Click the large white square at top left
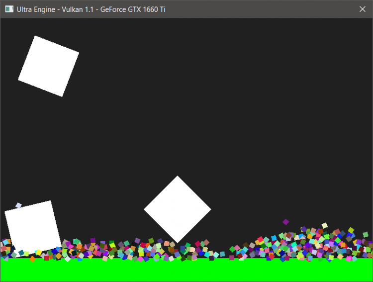Image resolution: width=373 pixels, height=282 pixels. 49,66
